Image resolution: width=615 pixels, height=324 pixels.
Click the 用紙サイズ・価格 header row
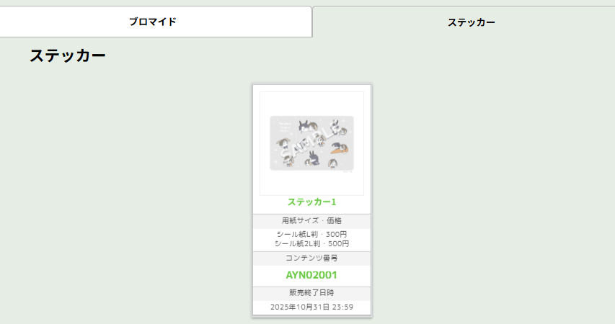(311, 221)
